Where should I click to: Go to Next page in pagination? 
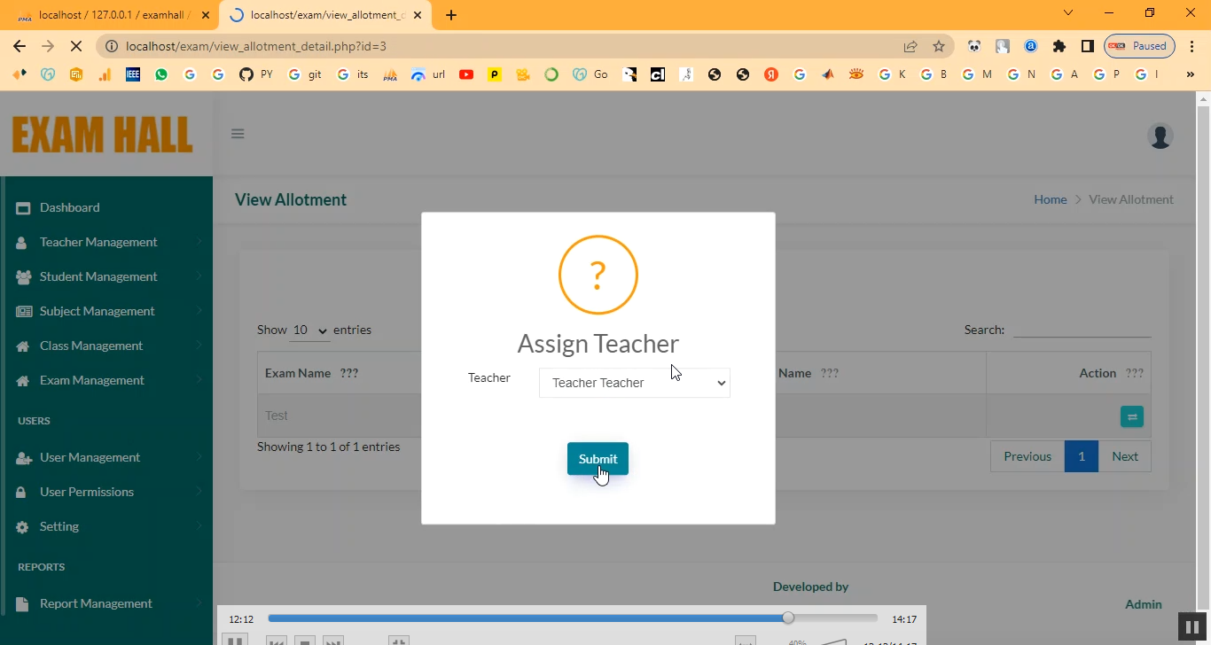[1124, 456]
